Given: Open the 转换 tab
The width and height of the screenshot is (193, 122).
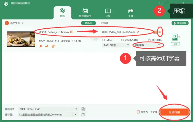Looking at the screenshot, I should point(62,13).
